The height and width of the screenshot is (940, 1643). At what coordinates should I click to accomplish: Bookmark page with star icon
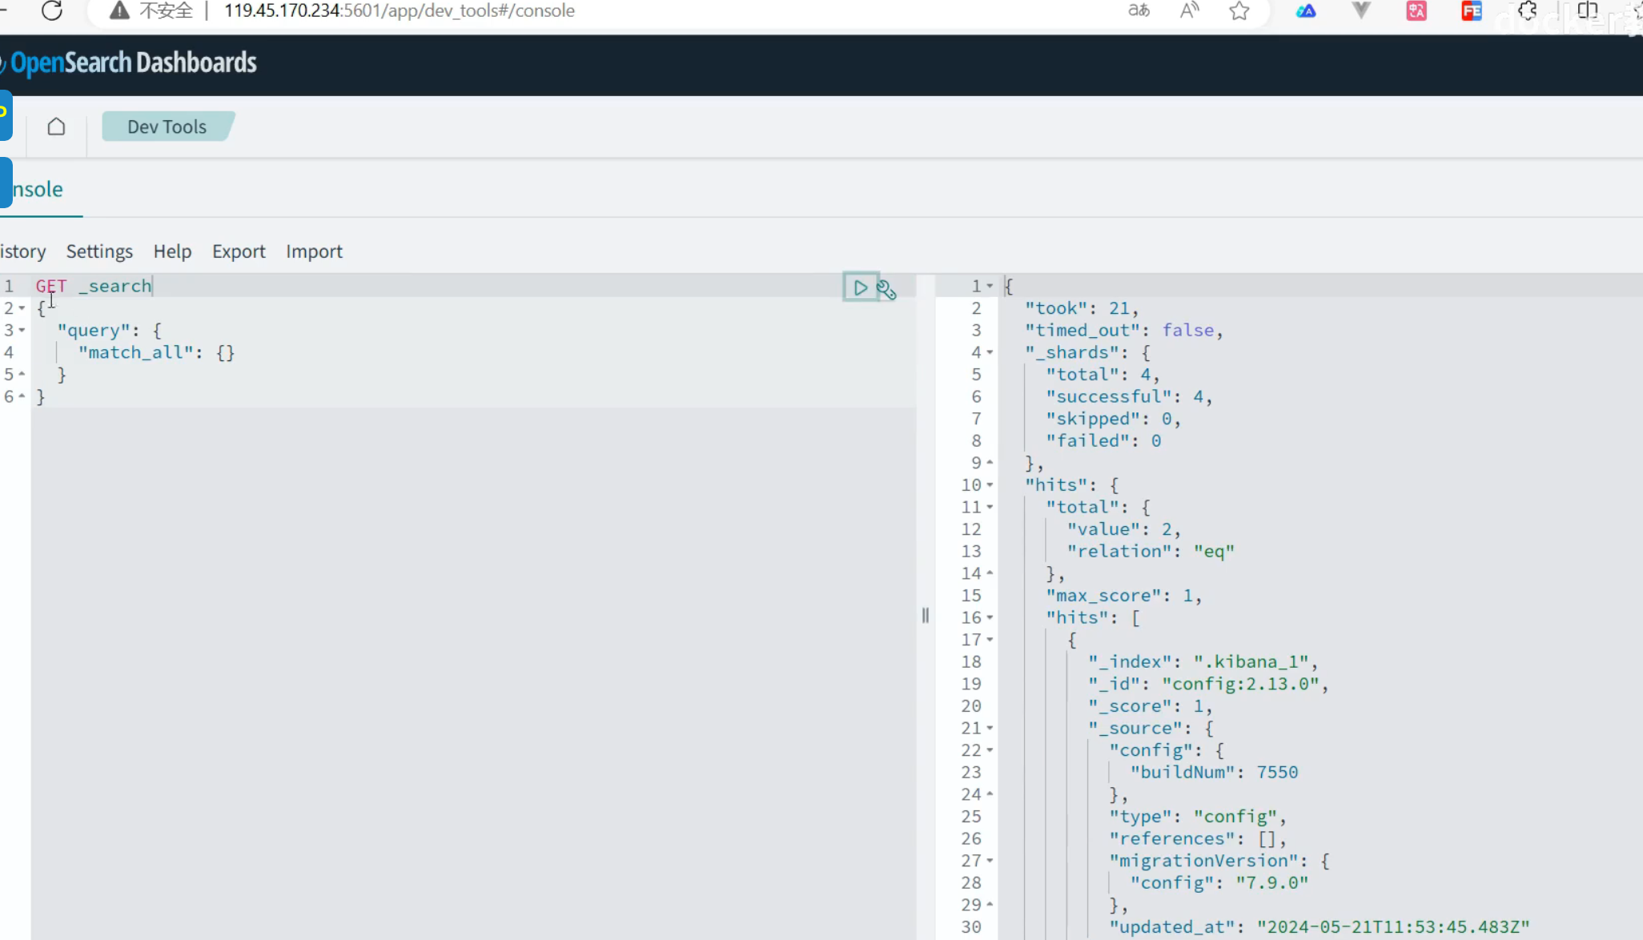pyautogui.click(x=1239, y=10)
